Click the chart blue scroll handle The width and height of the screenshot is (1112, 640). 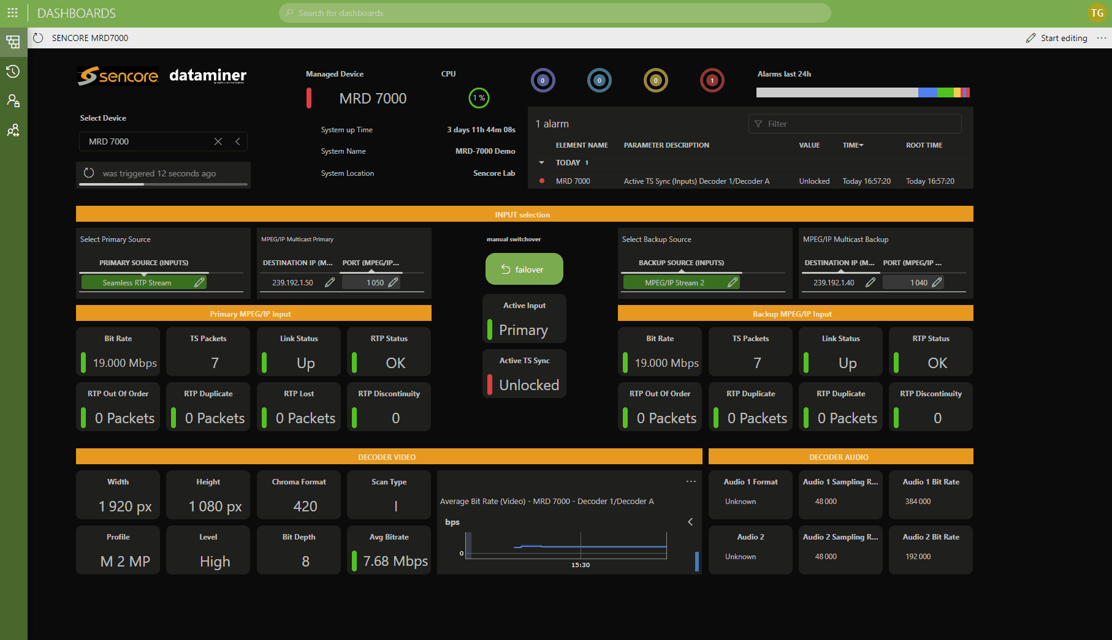697,561
